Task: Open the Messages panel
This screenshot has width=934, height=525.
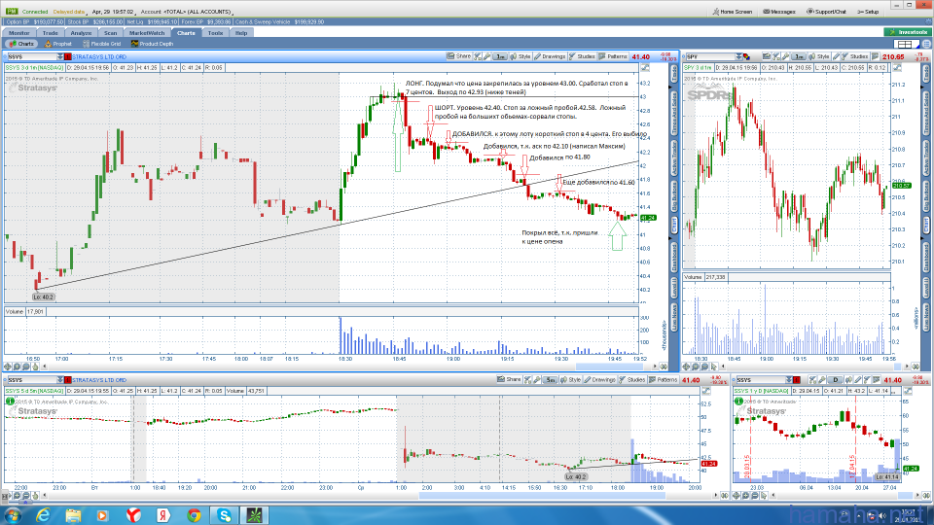Action: click(x=779, y=12)
